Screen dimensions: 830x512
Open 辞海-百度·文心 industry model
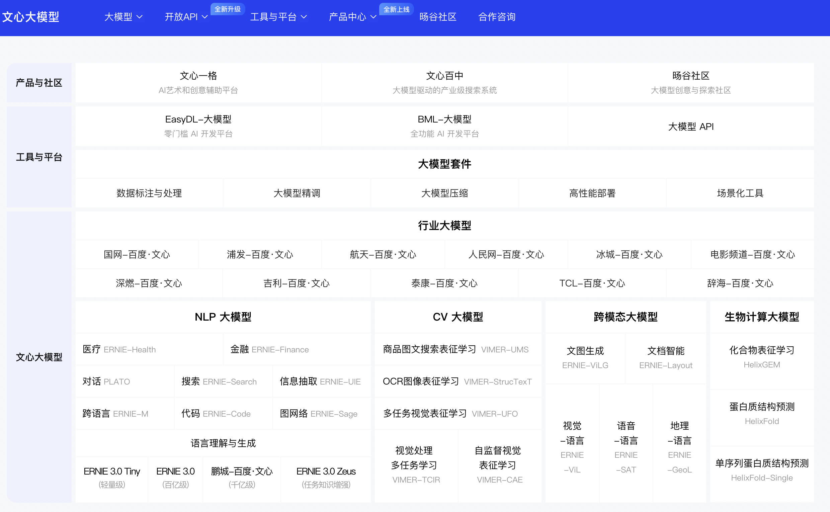[740, 283]
